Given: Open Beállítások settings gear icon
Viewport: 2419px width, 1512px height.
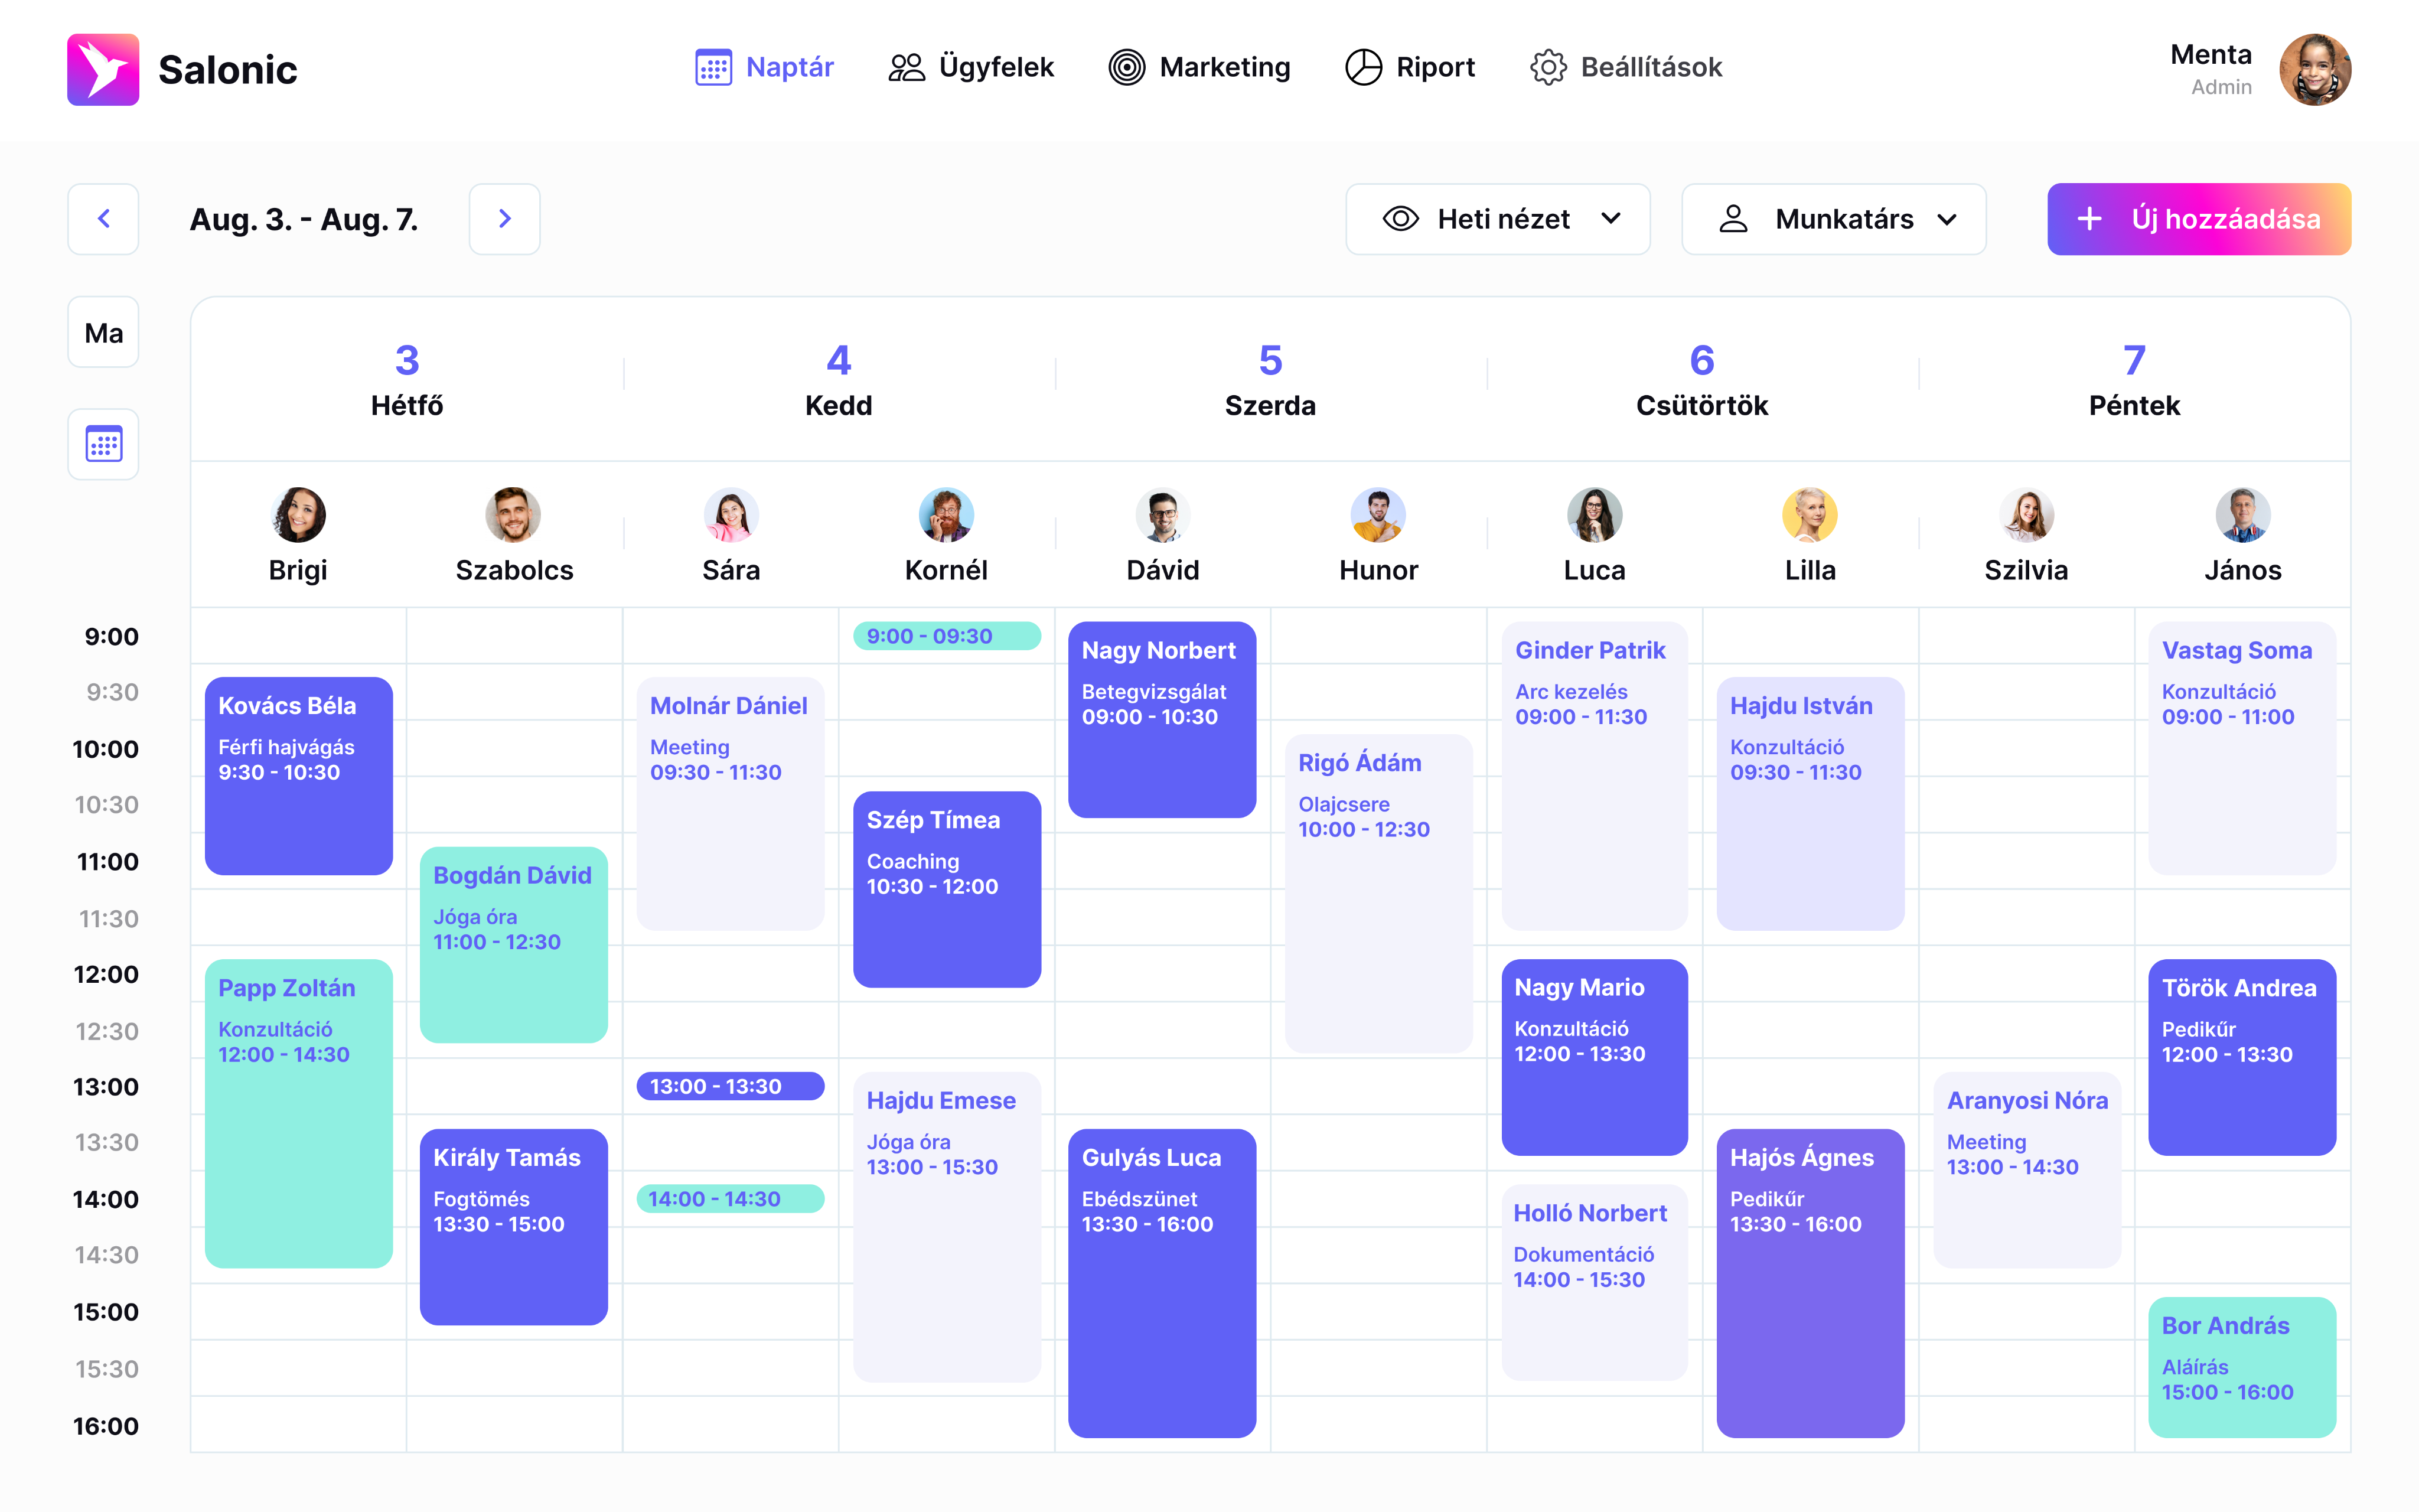Looking at the screenshot, I should [1548, 67].
